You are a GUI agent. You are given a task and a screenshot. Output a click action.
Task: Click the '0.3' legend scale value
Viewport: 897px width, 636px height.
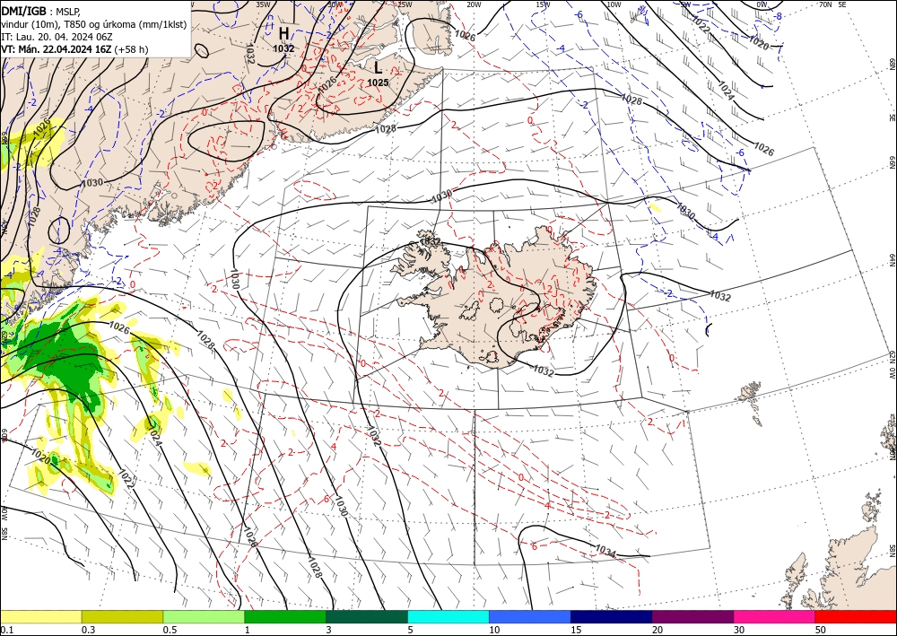click(x=88, y=630)
